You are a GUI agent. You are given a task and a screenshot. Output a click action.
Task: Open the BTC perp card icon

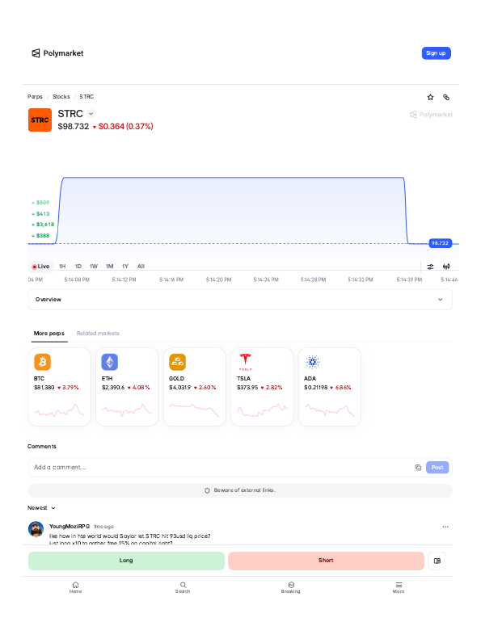tap(42, 362)
